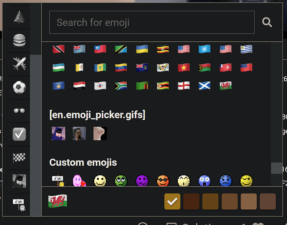Pick the British Virgin Islands flag emoji

point(142,67)
